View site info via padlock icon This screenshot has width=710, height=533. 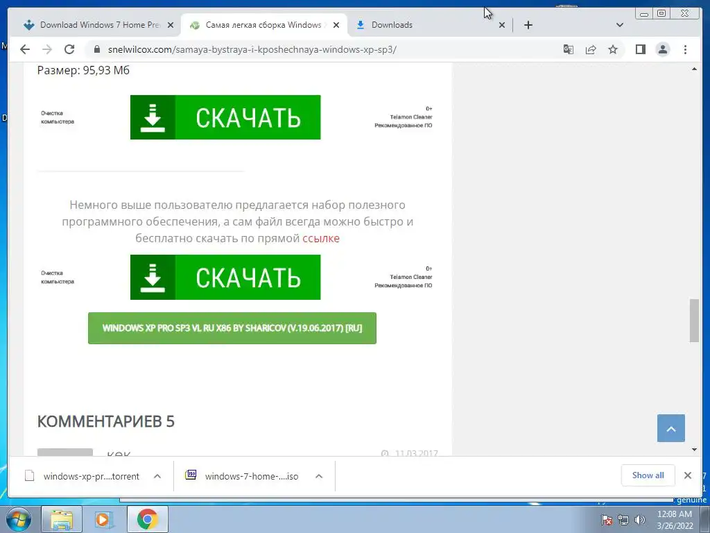[x=96, y=49]
